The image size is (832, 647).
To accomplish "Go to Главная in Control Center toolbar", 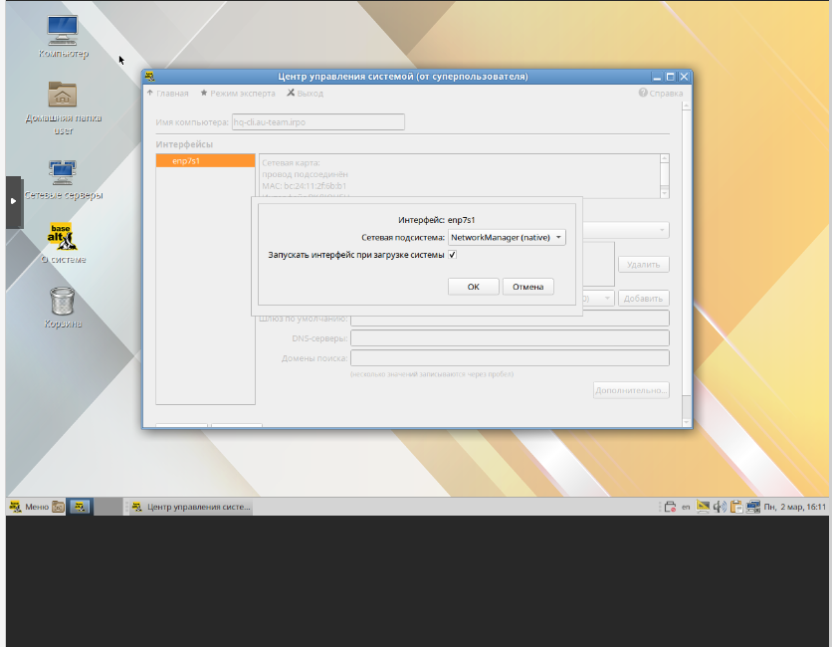I will [x=167, y=94].
